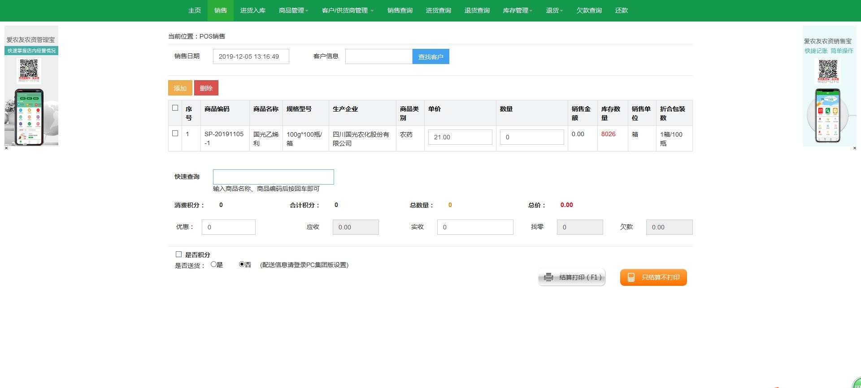Image resolution: width=861 pixels, height=388 pixels.
Task: Click the phone image in the right ad
Action: (827, 116)
